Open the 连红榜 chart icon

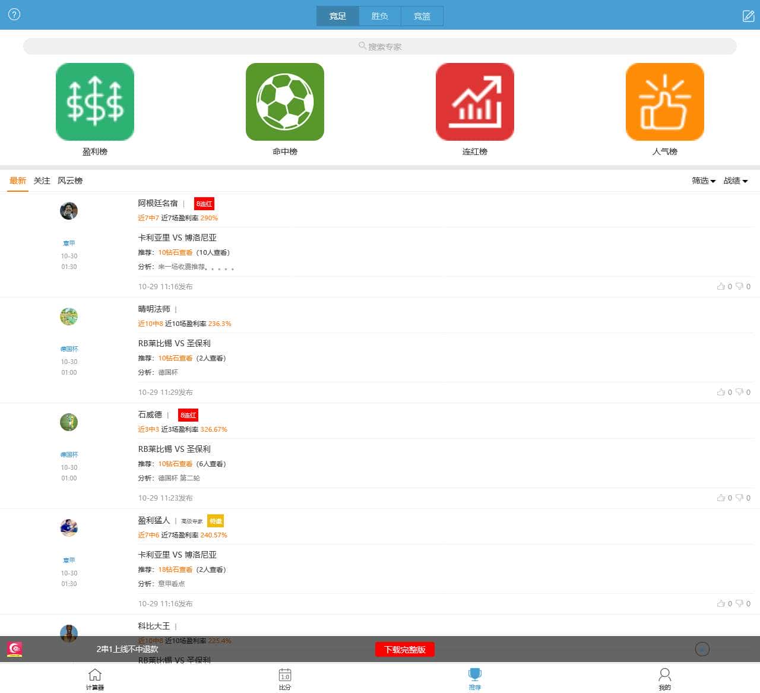(x=475, y=102)
